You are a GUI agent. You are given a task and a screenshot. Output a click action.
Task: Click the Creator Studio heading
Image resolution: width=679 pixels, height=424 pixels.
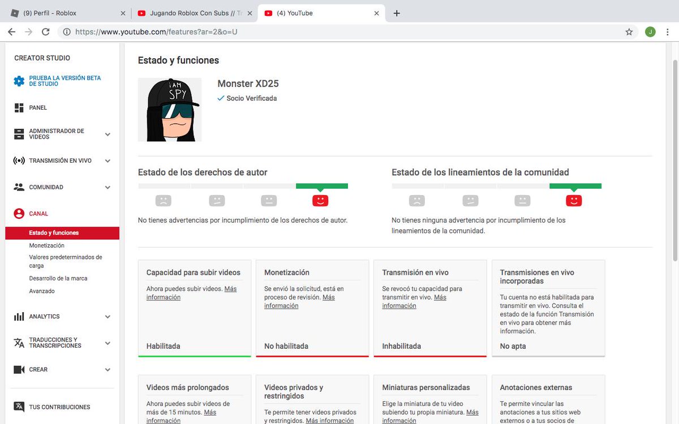coord(42,58)
